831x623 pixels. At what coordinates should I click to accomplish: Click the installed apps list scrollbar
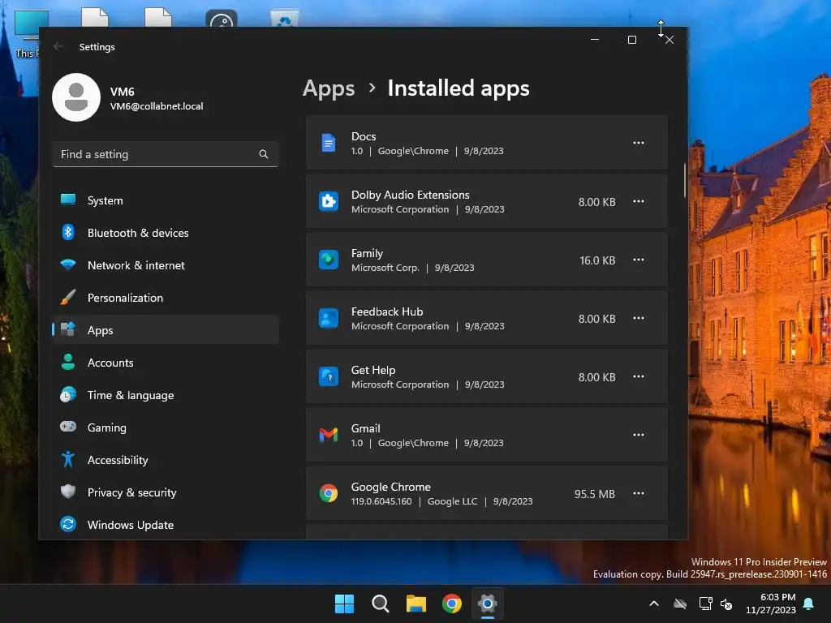[684, 180]
